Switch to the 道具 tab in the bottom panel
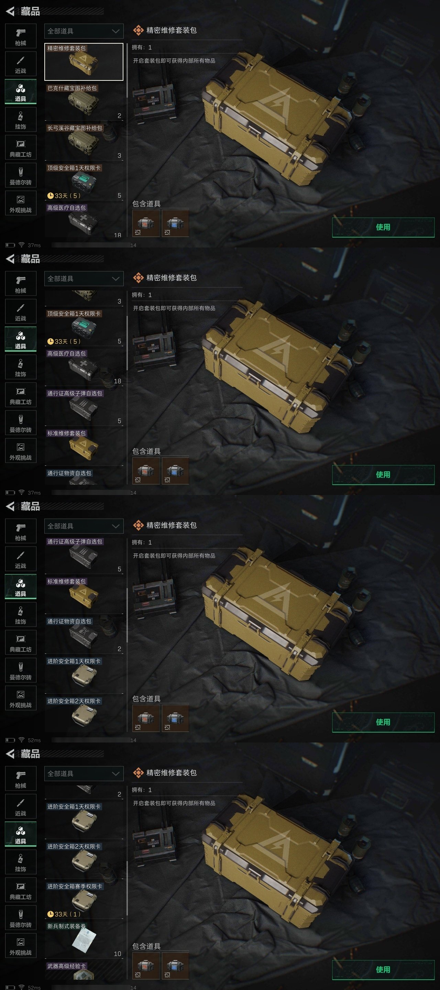Viewport: 440px width, 990px height. (21, 834)
